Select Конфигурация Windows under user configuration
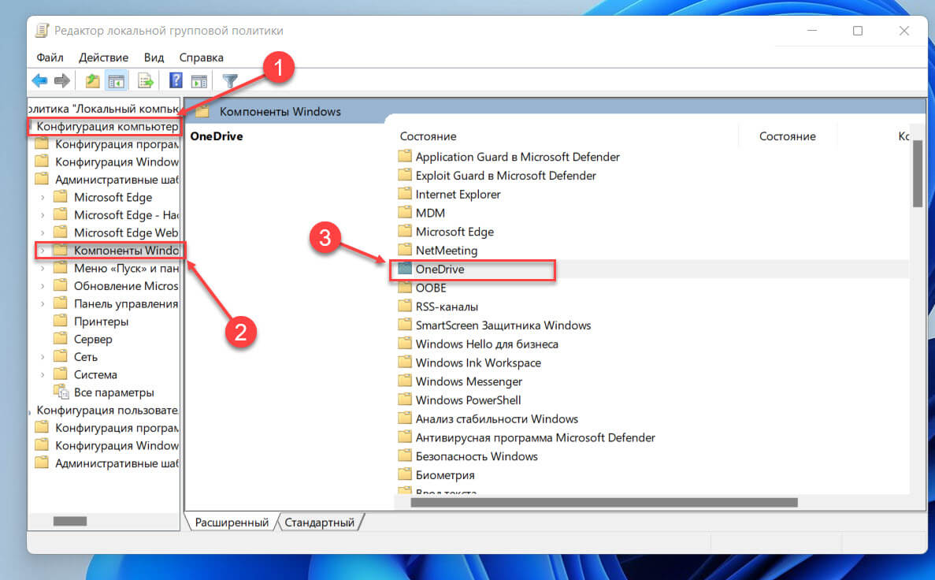This screenshot has width=935, height=580. (x=117, y=446)
